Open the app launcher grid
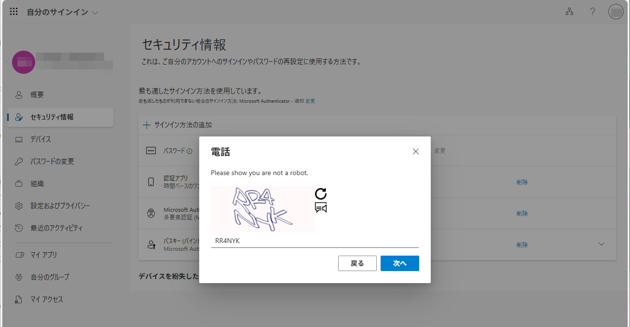This screenshot has width=630, height=327. point(14,12)
